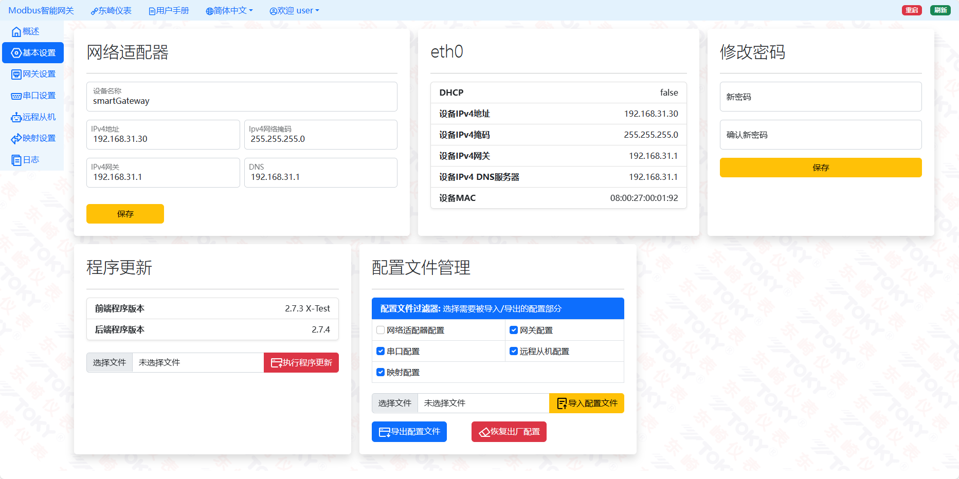Open the 串口设置 sidebar page

[33, 96]
